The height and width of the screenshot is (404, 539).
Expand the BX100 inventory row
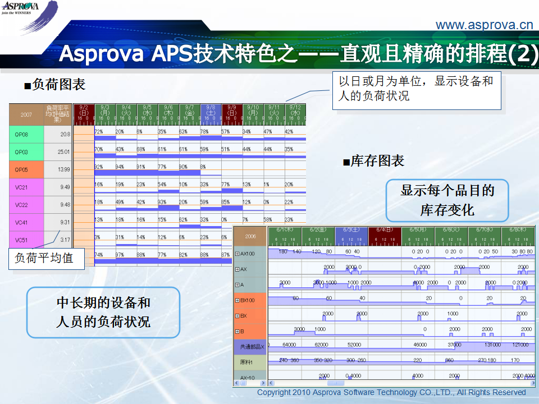click(237, 300)
